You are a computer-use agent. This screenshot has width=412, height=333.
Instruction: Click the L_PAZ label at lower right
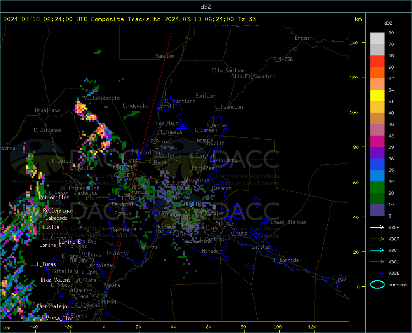click(339, 280)
